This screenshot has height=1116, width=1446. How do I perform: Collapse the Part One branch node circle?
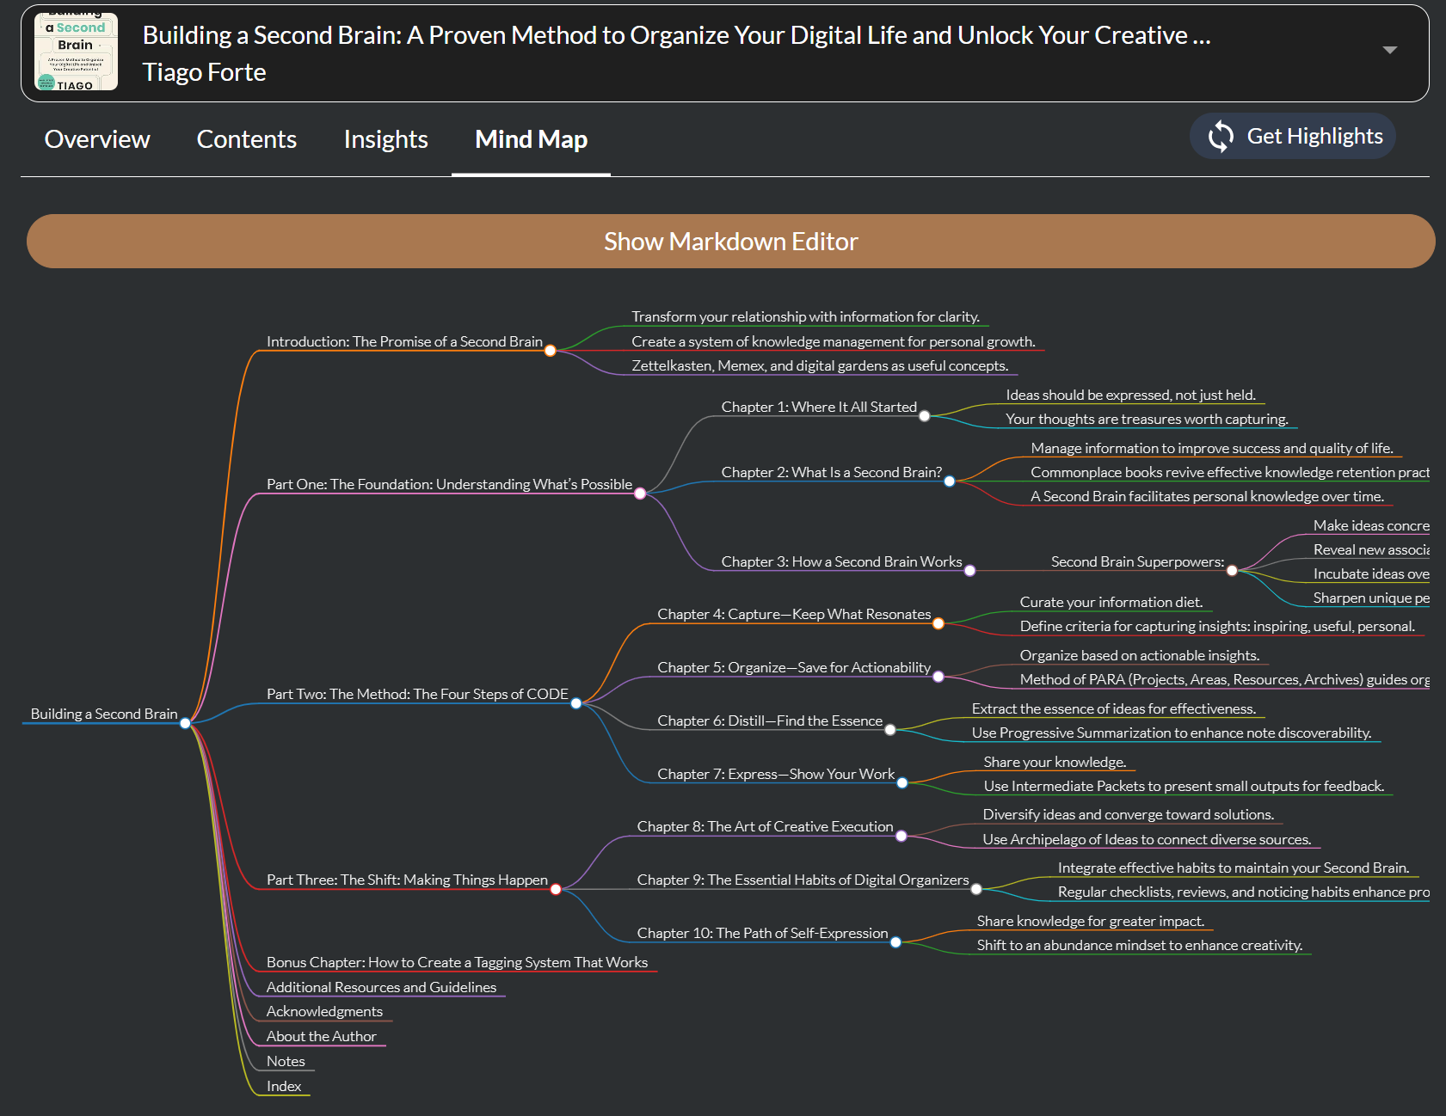[x=639, y=494]
